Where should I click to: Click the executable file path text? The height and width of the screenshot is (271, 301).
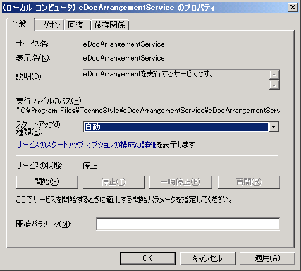[149, 111]
